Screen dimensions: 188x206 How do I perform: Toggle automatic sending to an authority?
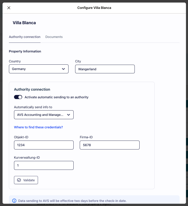[x=18, y=97]
